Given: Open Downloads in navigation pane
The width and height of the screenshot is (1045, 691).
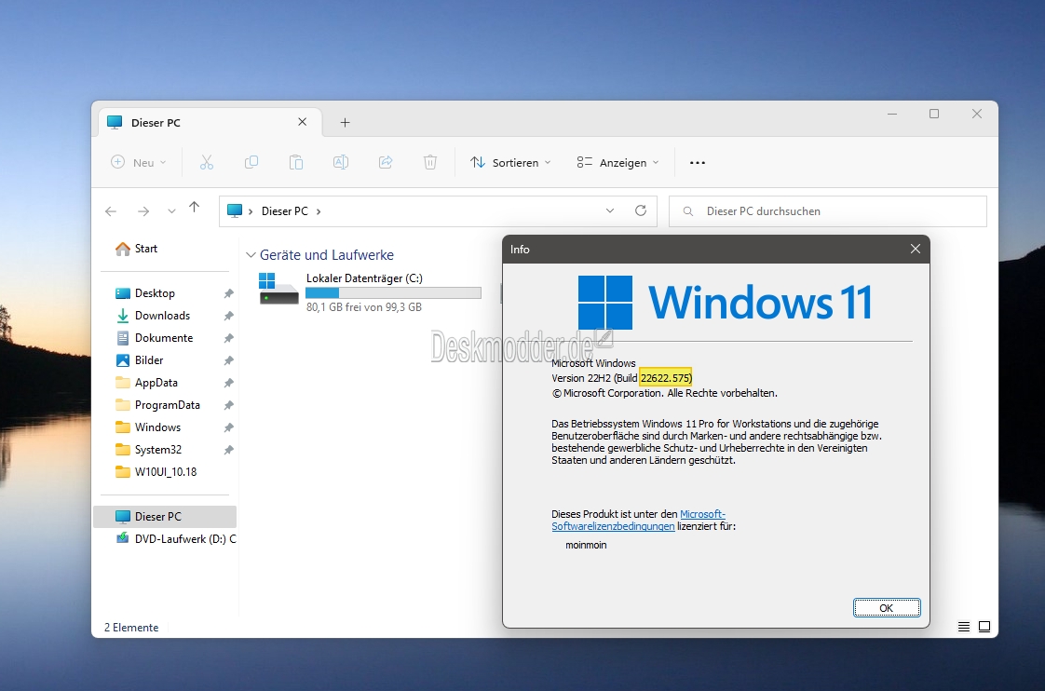Looking at the screenshot, I should coord(162,315).
